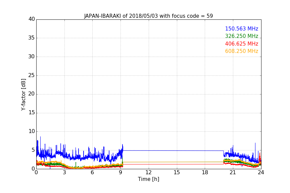Click the flat orange line segment near 2 dB
The height and width of the screenshot is (193, 290).
click(173, 162)
